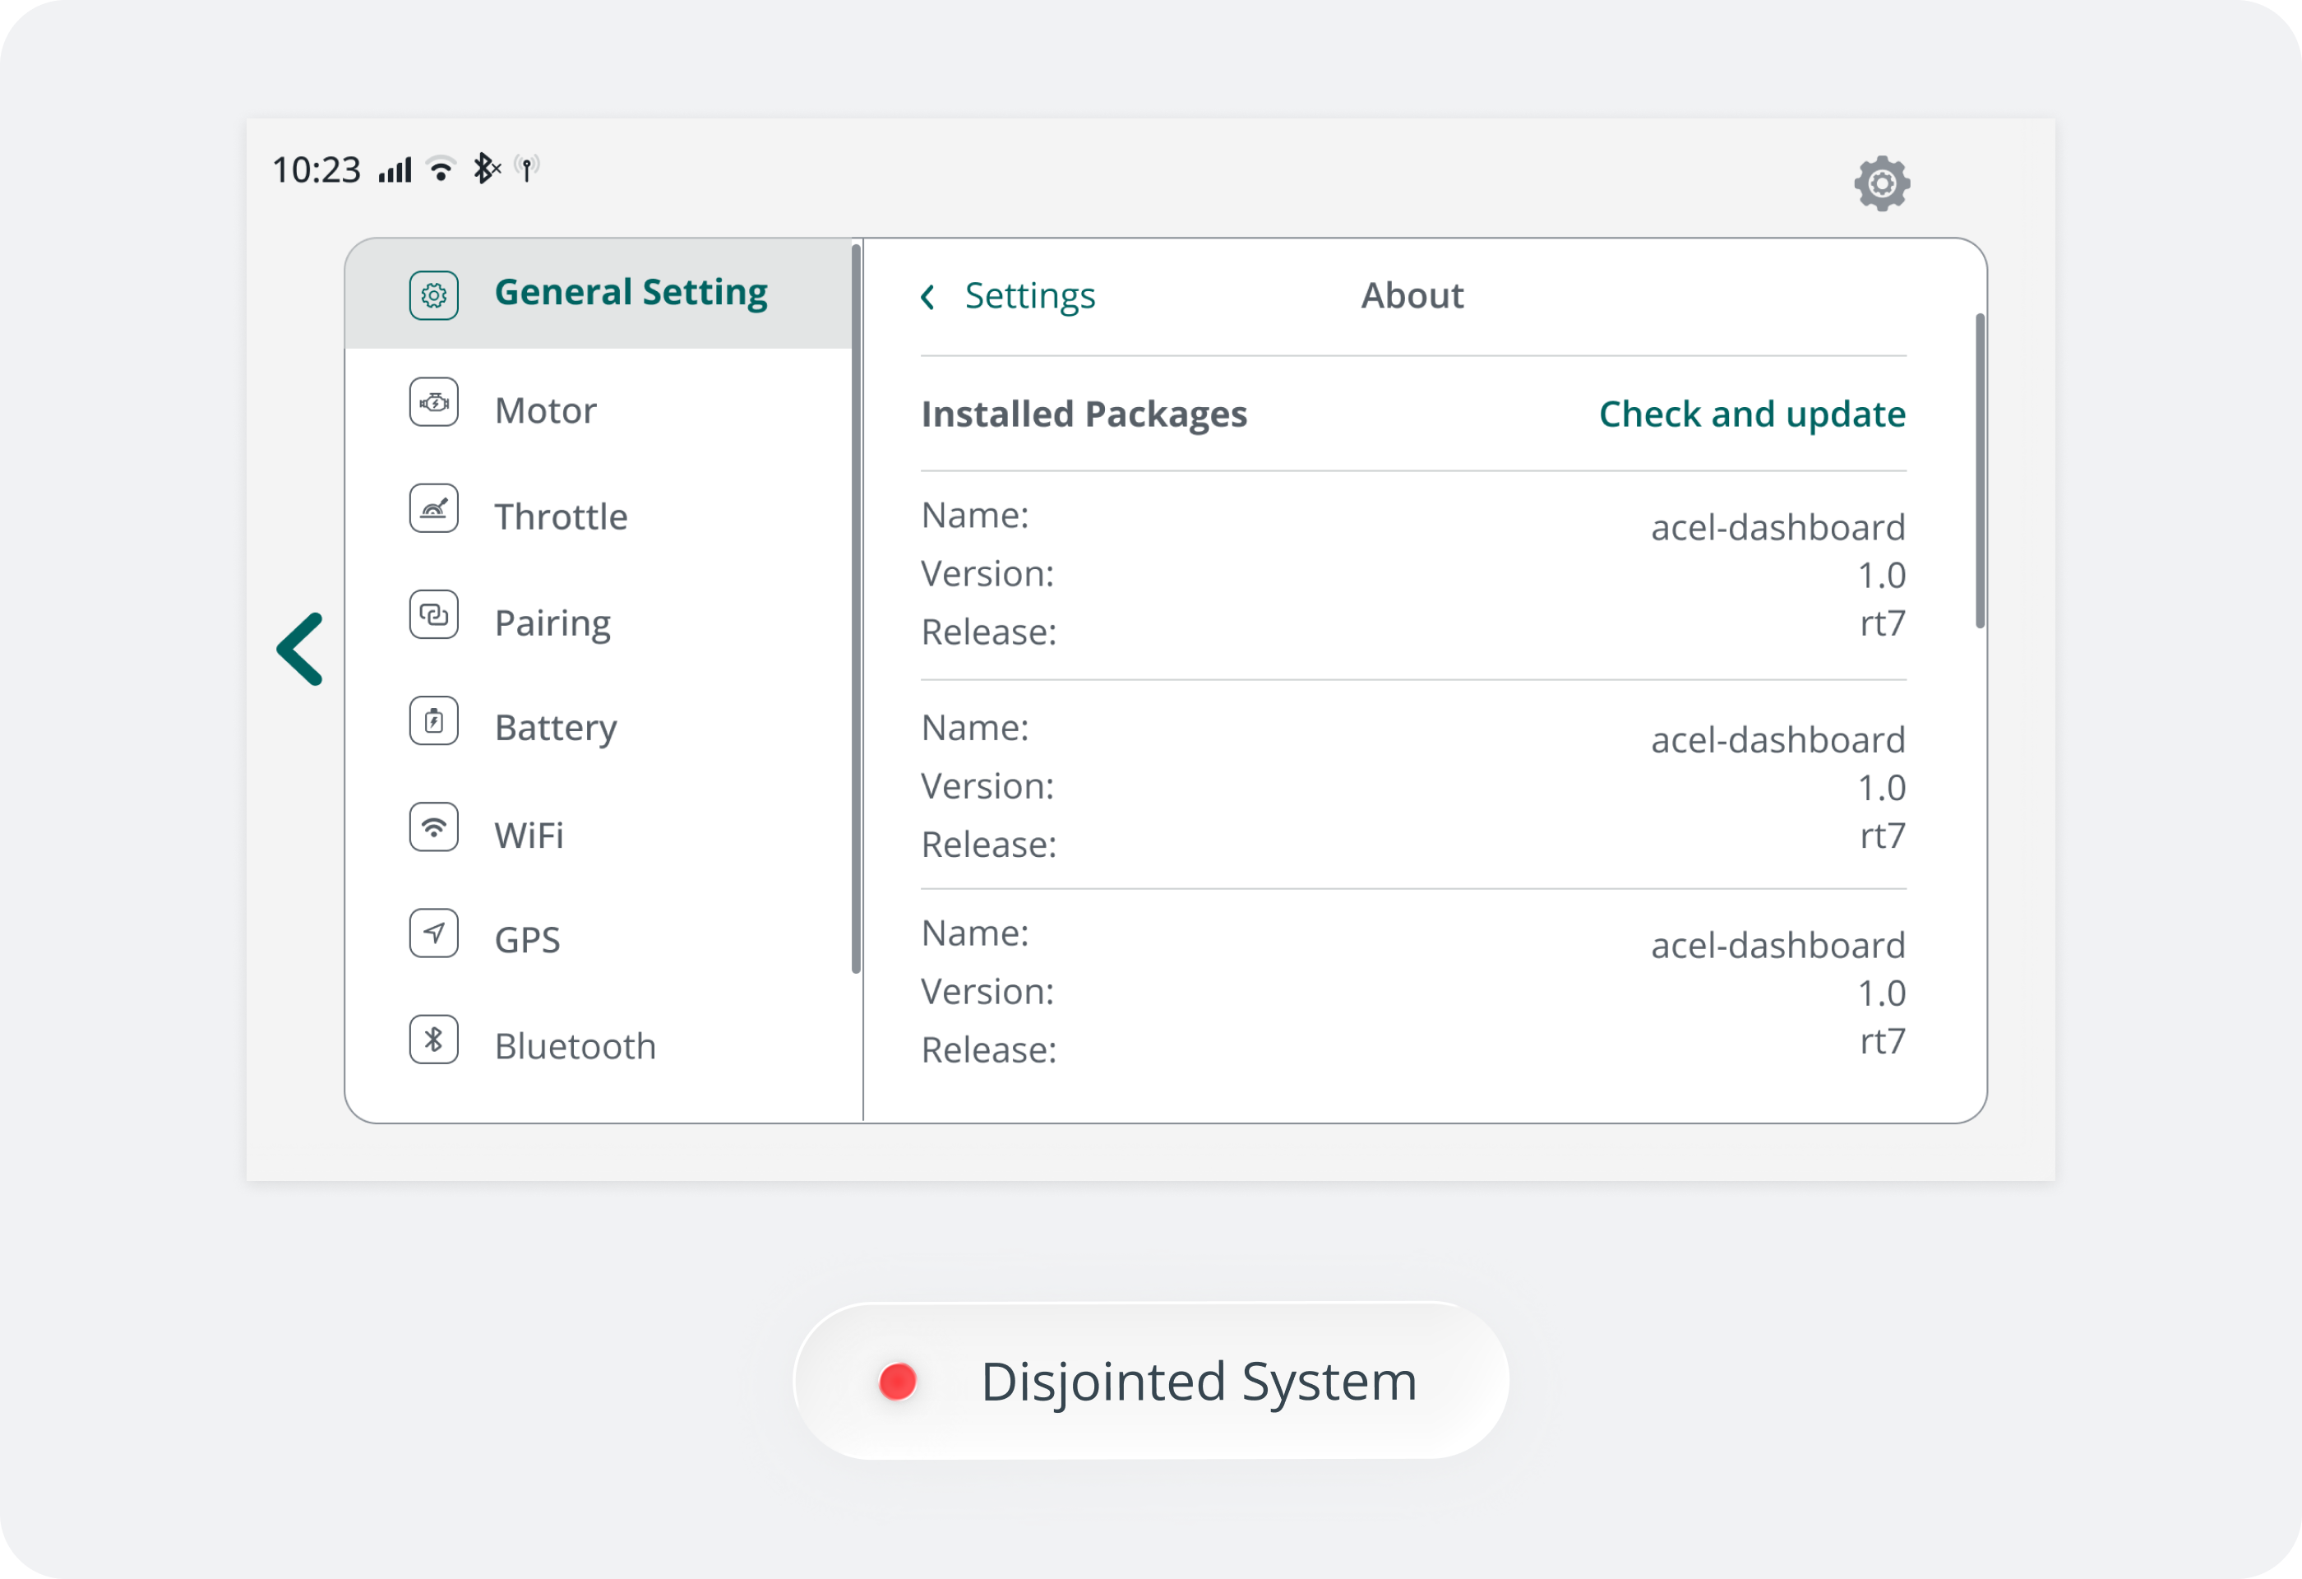
Task: Click the large green back arrow
Action: [x=300, y=649]
